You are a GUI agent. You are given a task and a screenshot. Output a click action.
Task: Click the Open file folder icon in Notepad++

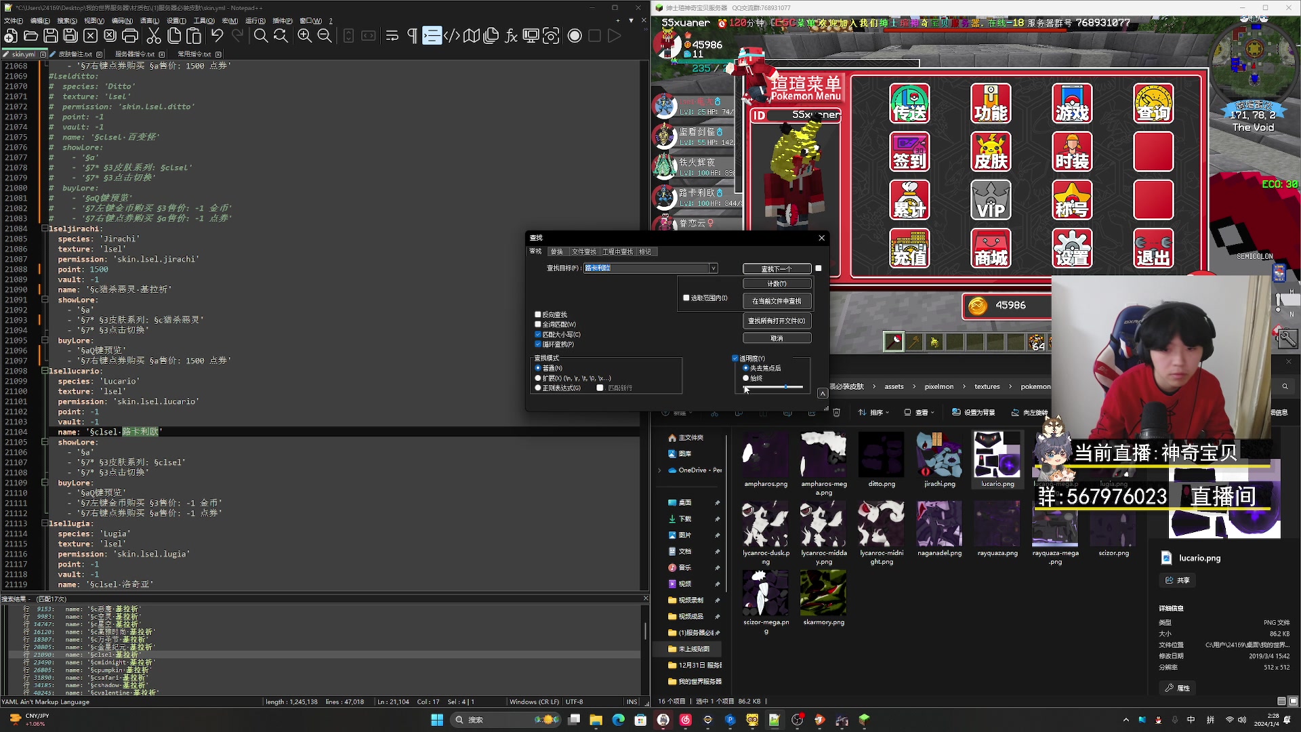click(x=30, y=36)
